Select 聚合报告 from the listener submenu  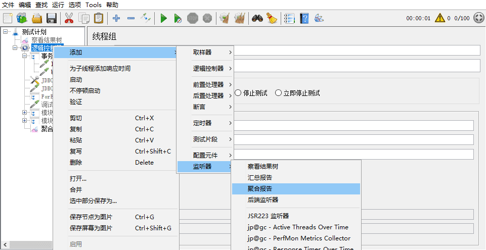coord(296,189)
